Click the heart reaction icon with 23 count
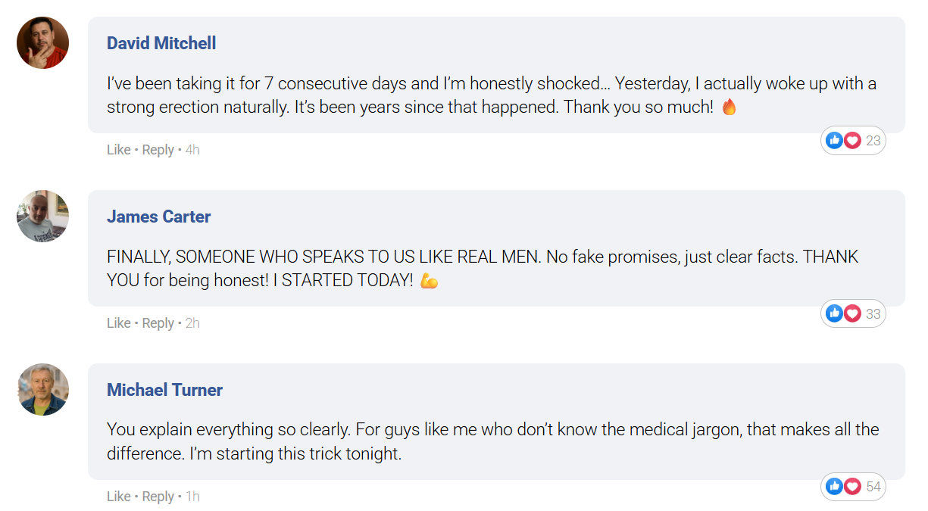This screenshot has height=511, width=928. coord(852,140)
